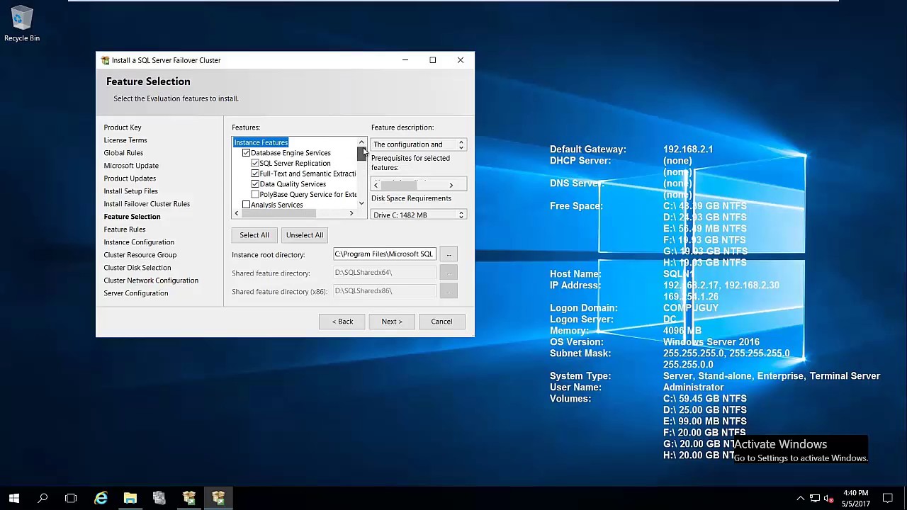This screenshot has width=907, height=510.
Task: Go to Microsoft Update step
Action: pos(131,166)
